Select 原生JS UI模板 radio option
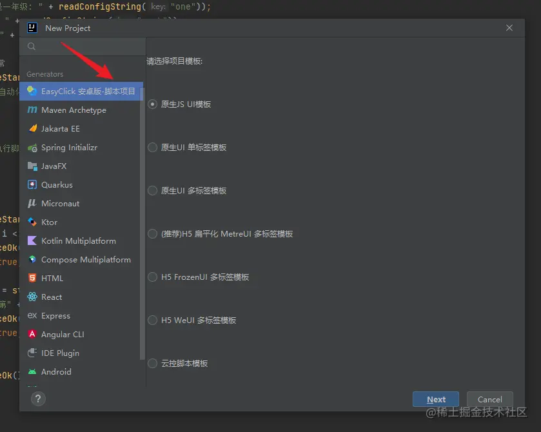Screen dimensions: 541x432 153,104
